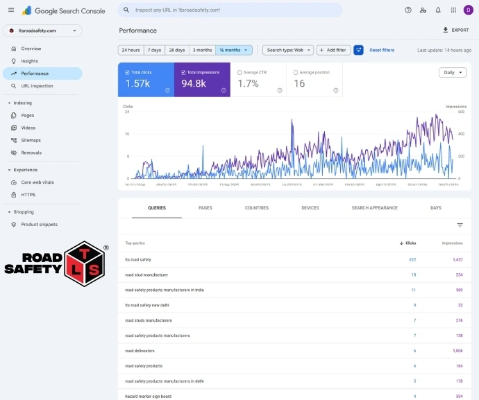Enable the Average position checkbox

296,72
